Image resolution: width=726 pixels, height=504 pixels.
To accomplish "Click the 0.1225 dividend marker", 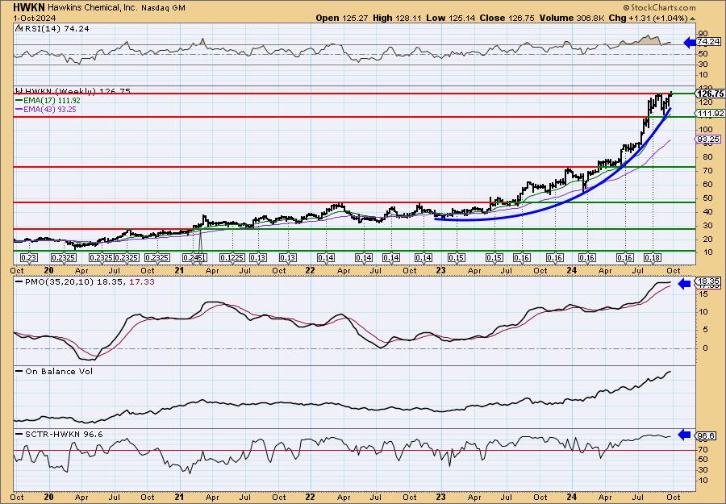I will pos(232,258).
